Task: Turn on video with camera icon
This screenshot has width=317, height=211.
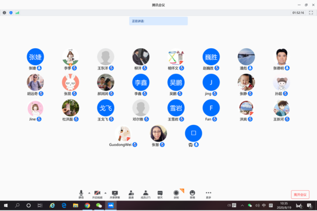Action: pyautogui.click(x=97, y=194)
